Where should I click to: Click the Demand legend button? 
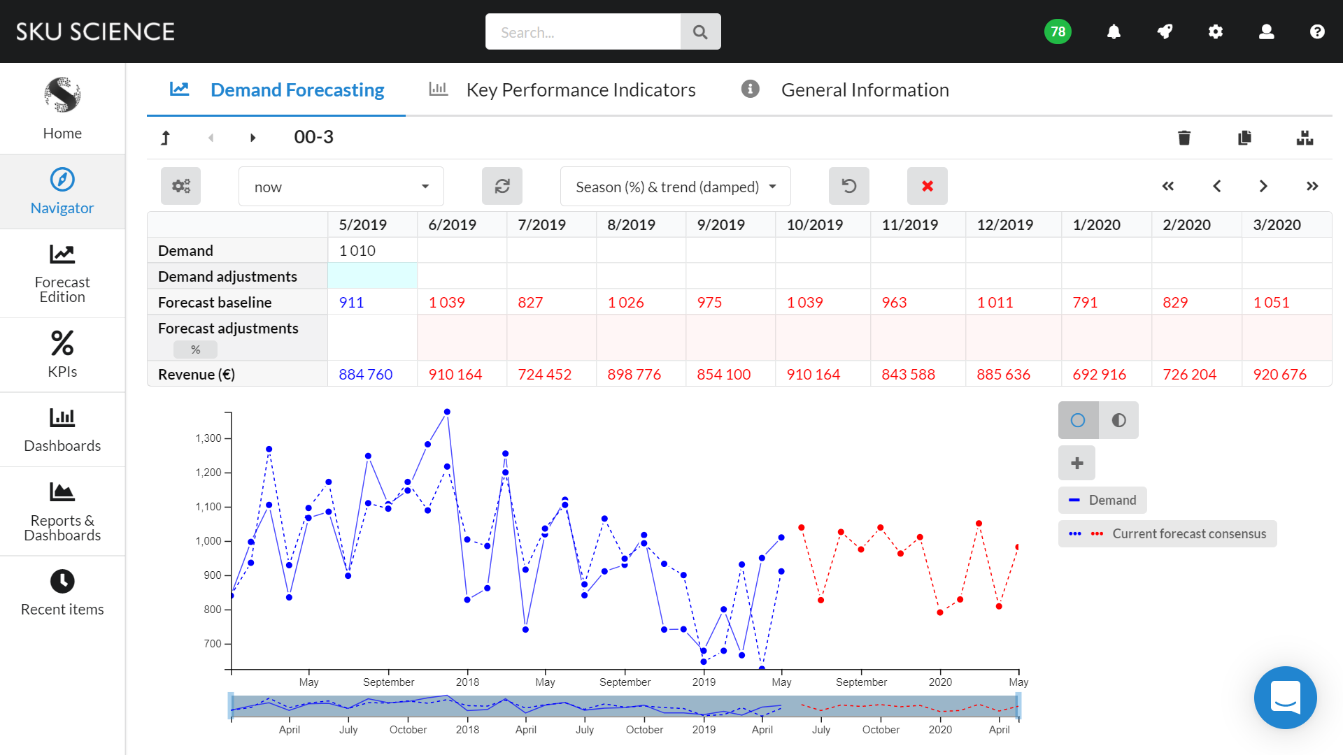[x=1102, y=500]
